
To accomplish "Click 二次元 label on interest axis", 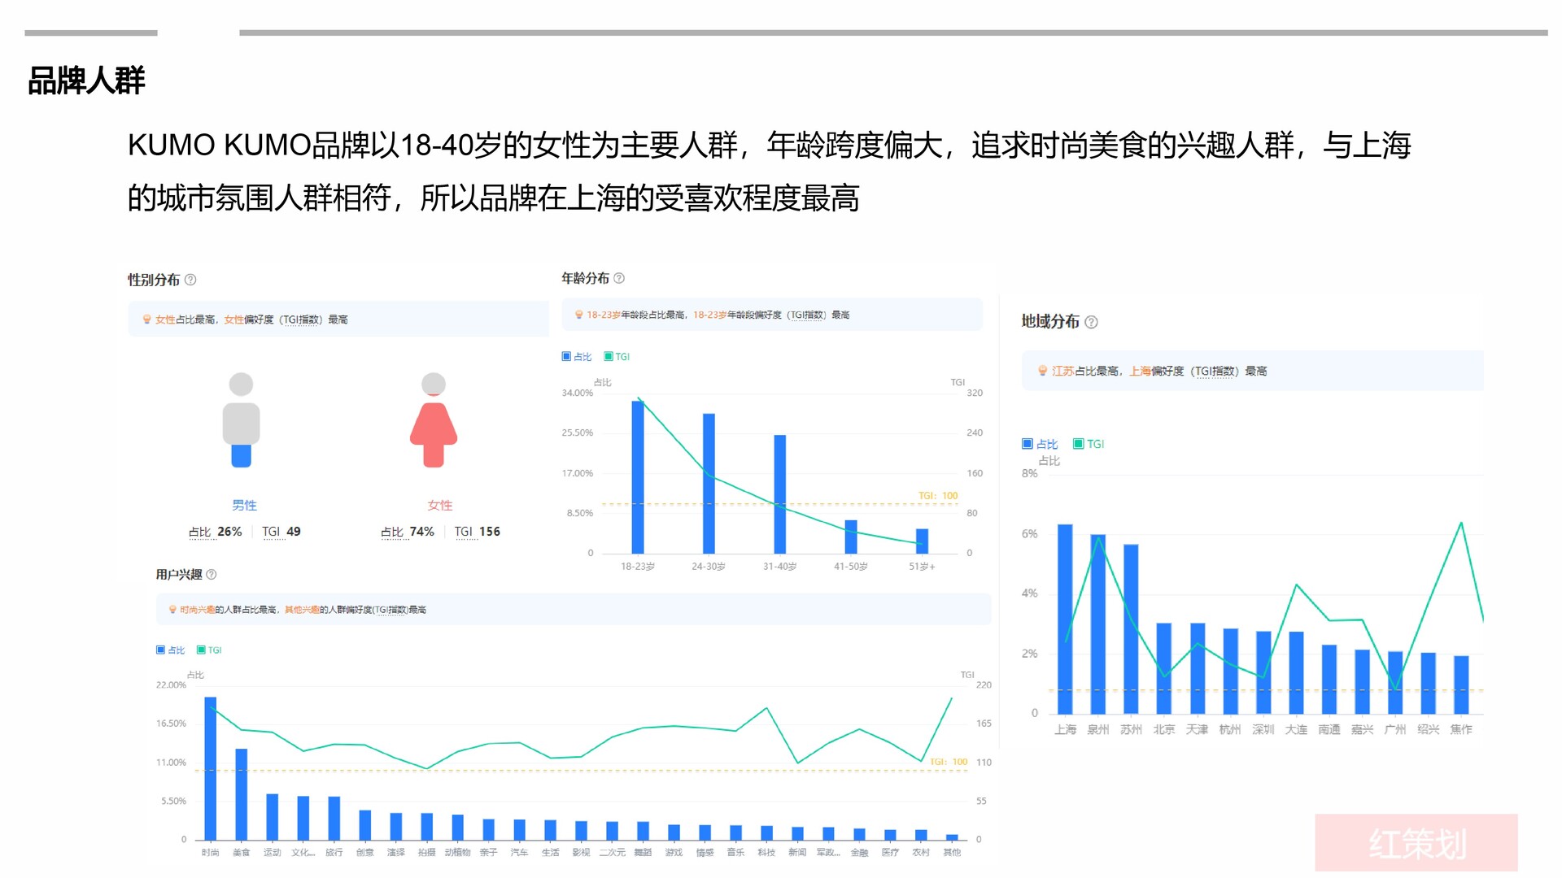I will [x=613, y=852].
